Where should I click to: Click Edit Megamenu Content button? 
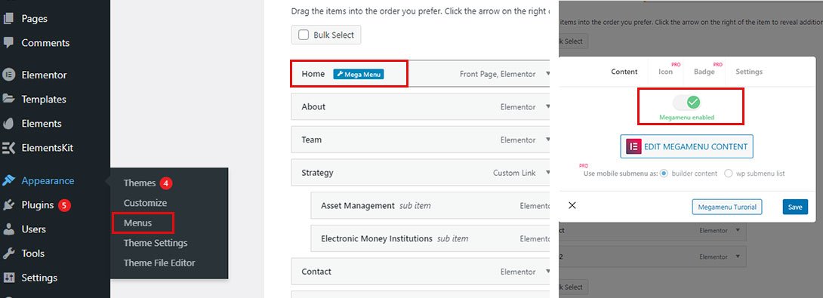click(686, 146)
